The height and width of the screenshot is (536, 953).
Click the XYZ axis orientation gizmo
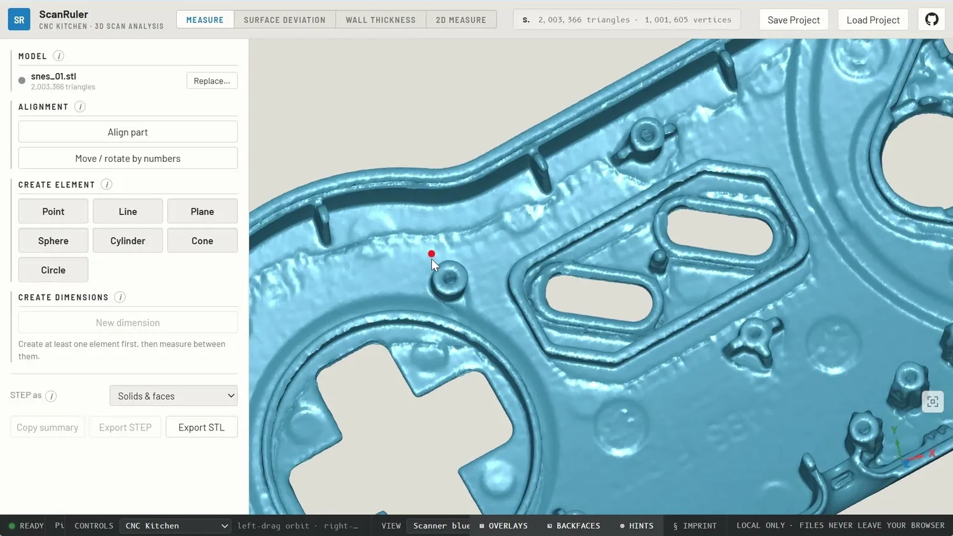[912, 448]
